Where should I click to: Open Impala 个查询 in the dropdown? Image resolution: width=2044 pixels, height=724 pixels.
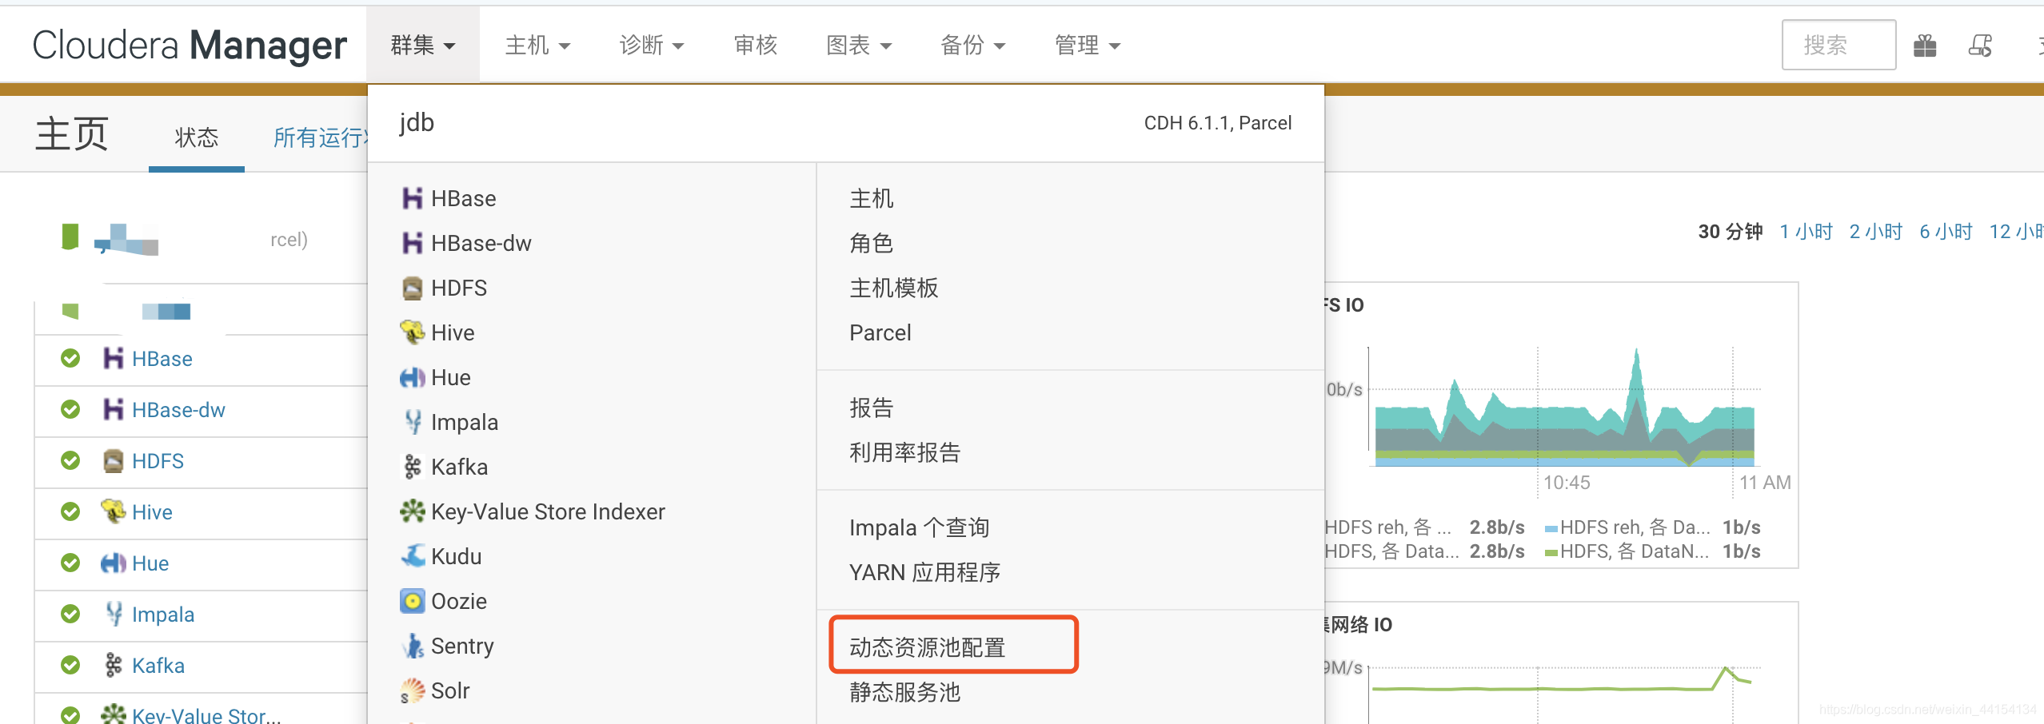point(919,527)
